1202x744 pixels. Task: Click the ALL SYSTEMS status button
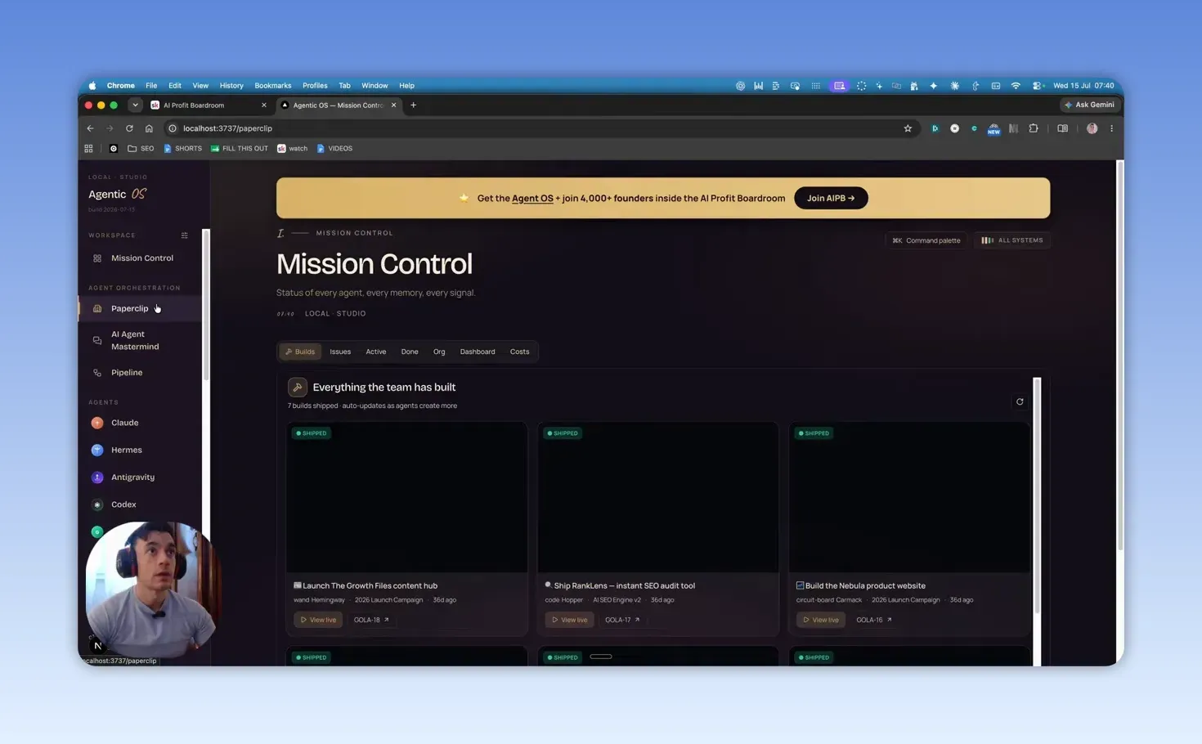click(x=1012, y=240)
